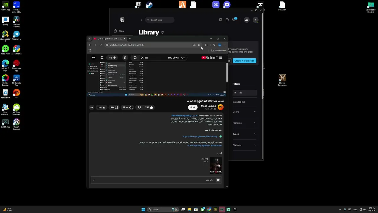
Task: Expand the Genre filter in Epic Games
Action: pos(244,112)
